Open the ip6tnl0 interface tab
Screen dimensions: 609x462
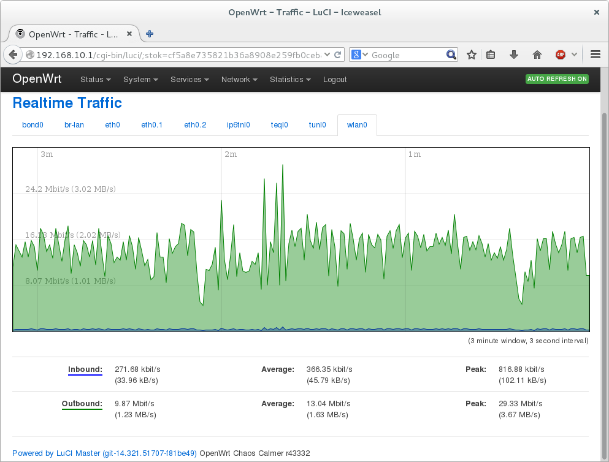pos(239,125)
